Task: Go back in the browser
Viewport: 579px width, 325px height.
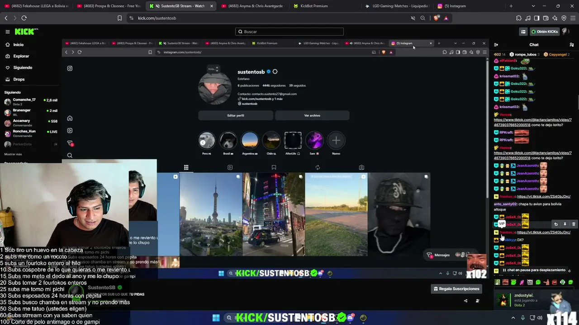Action: tap(6, 18)
